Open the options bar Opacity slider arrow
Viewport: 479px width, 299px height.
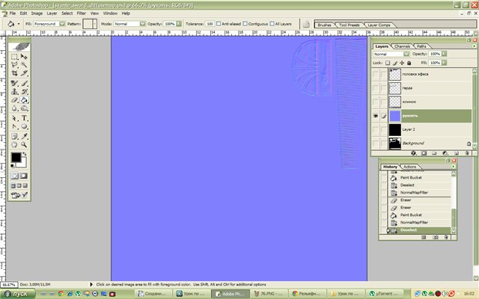click(x=179, y=24)
